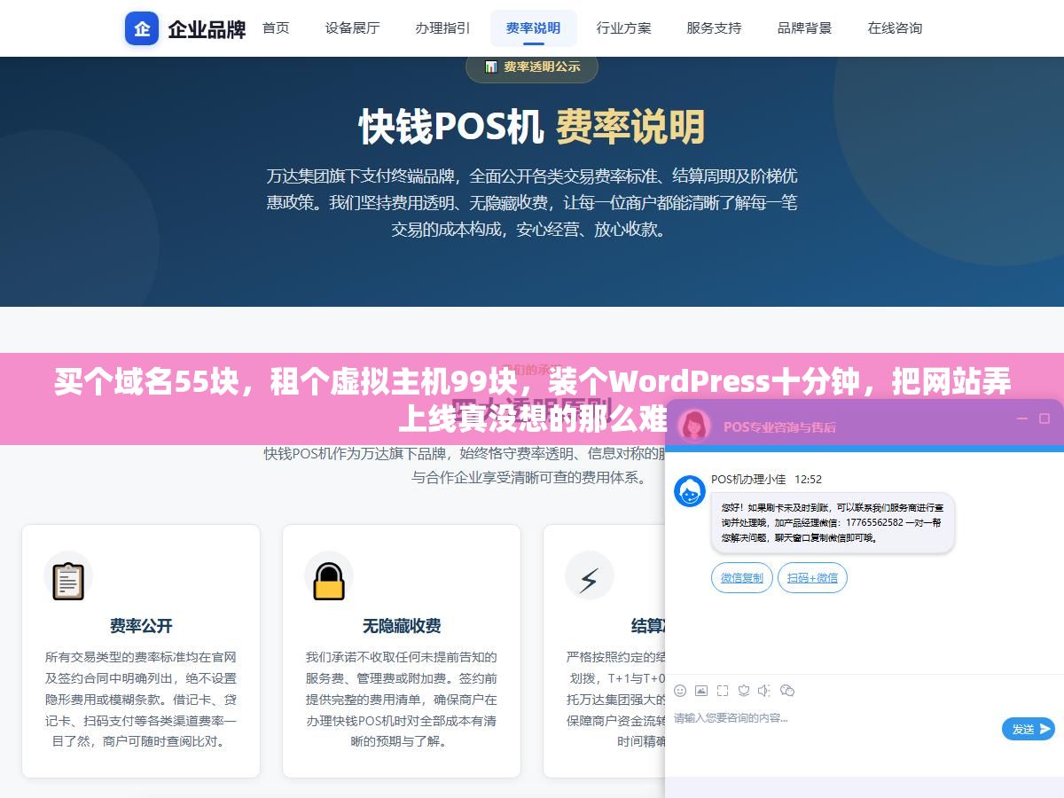Click the chat message bubble text
This screenshot has width=1064, height=798.
coord(833,522)
